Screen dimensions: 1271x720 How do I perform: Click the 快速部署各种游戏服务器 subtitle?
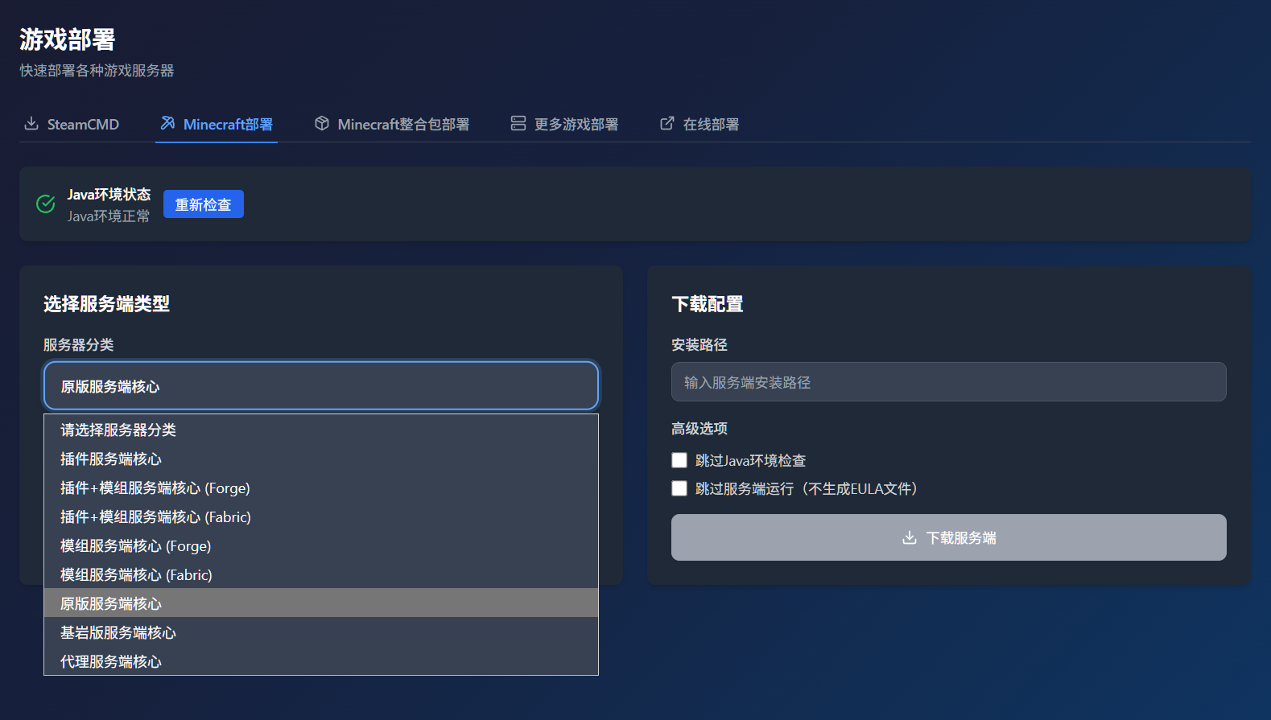pos(97,71)
